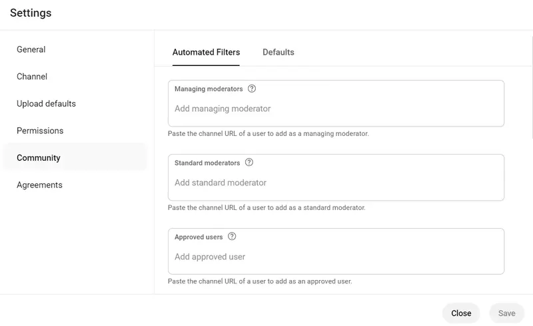Focus the Add managing moderator field
533x326 pixels.
[x=336, y=109]
